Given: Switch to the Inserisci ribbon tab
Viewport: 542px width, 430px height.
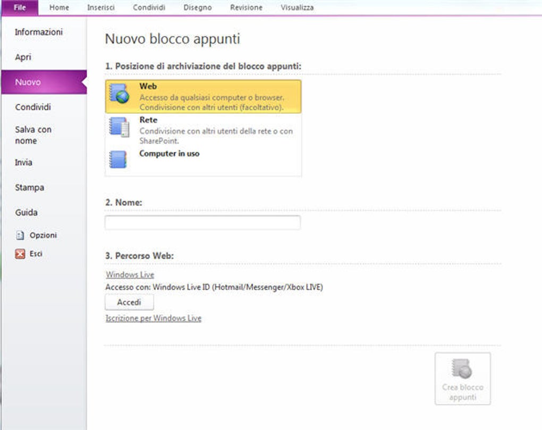Looking at the screenshot, I should click(x=100, y=7).
